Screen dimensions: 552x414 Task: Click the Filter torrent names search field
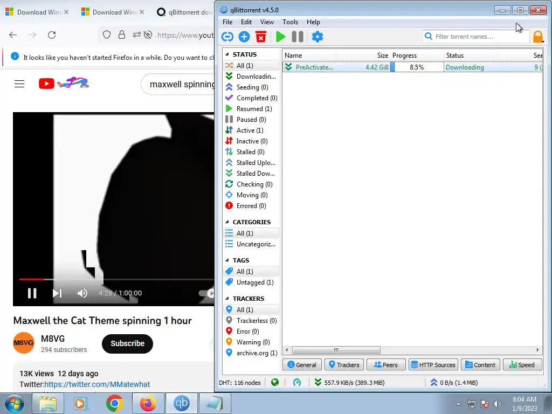tap(475, 37)
